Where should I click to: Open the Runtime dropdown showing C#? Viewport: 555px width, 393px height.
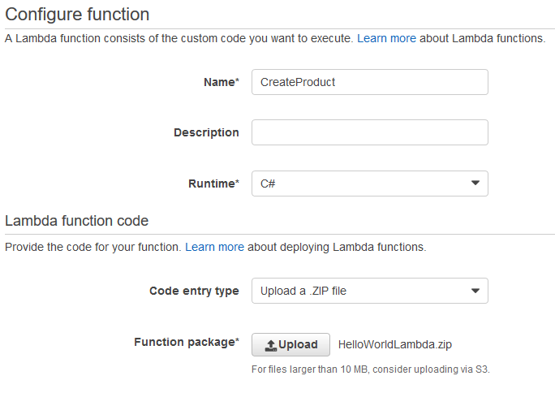pyautogui.click(x=370, y=184)
